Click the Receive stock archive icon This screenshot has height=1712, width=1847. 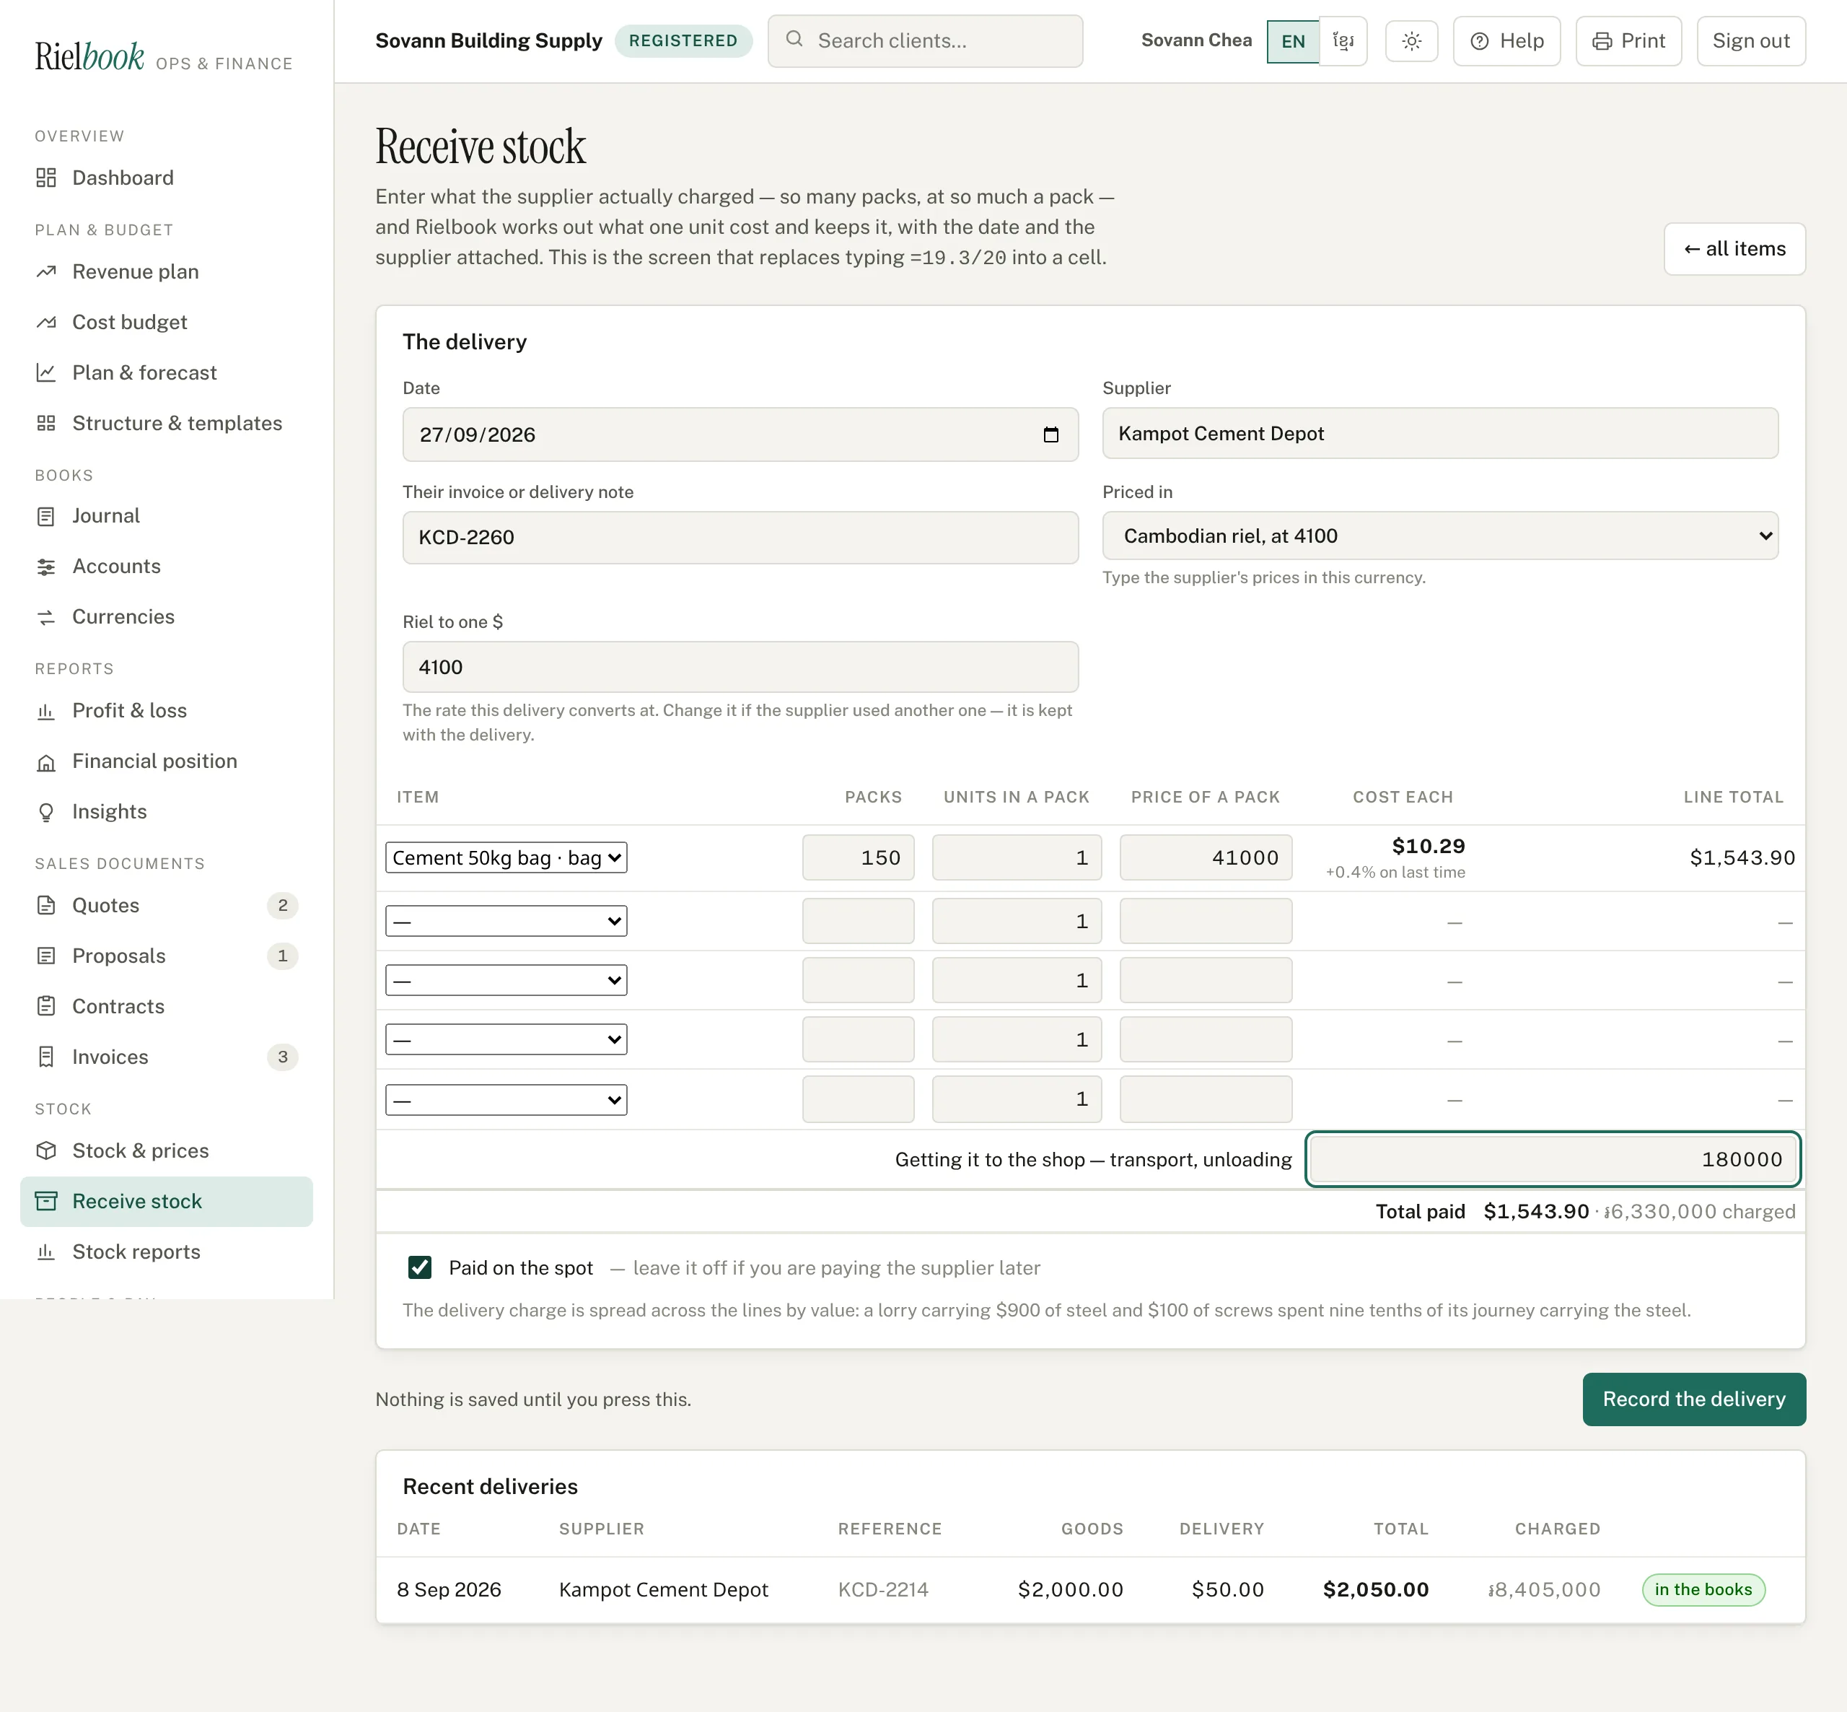[x=46, y=1202]
